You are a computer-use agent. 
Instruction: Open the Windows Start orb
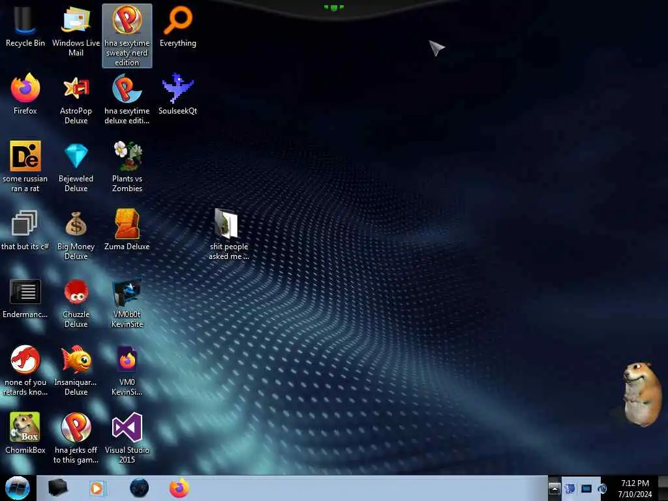coord(18,488)
